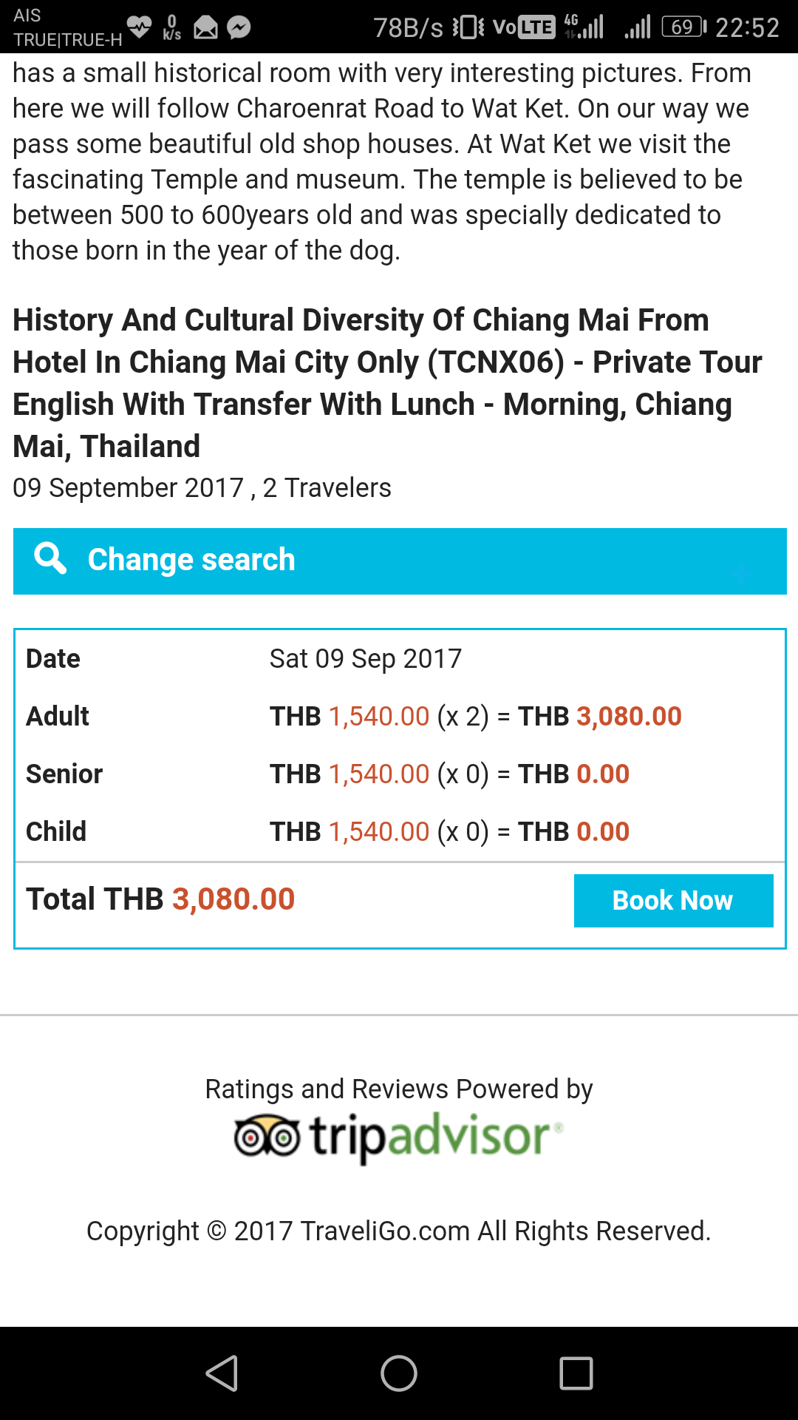Tap the TraveliGo.com copyright text

pos(399,1231)
